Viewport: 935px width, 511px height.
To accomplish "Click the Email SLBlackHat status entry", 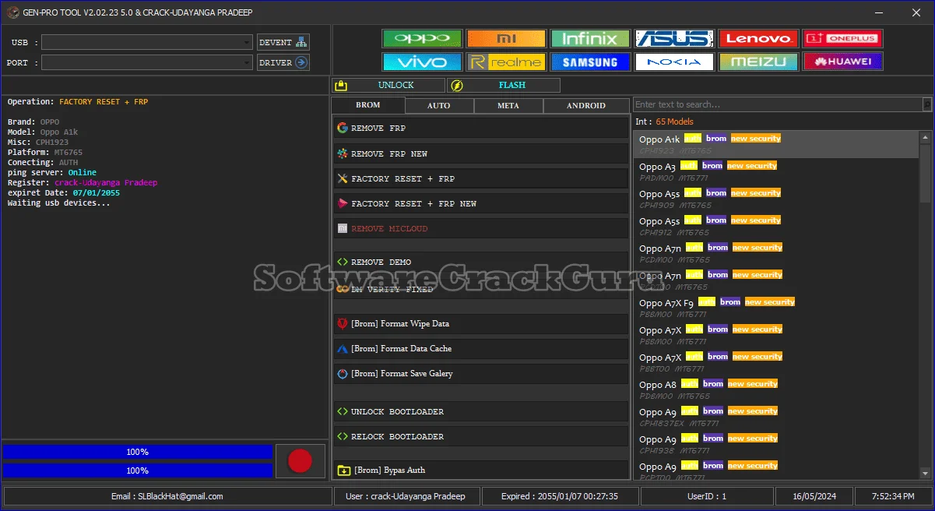I will (167, 496).
